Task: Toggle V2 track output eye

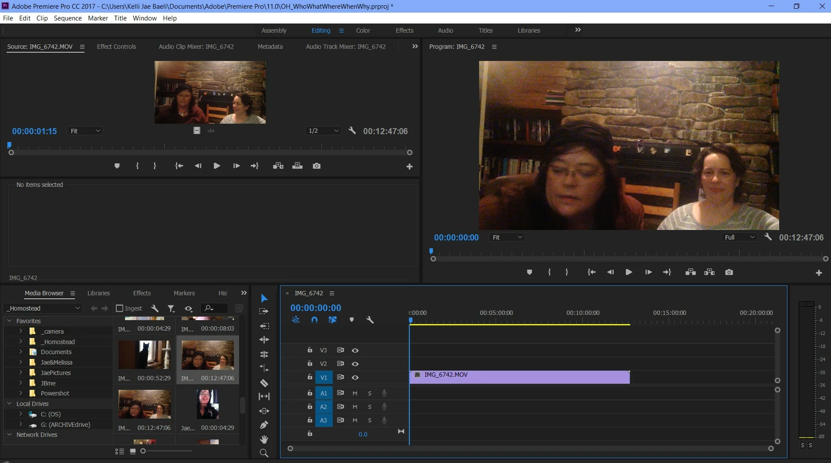Action: tap(355, 364)
